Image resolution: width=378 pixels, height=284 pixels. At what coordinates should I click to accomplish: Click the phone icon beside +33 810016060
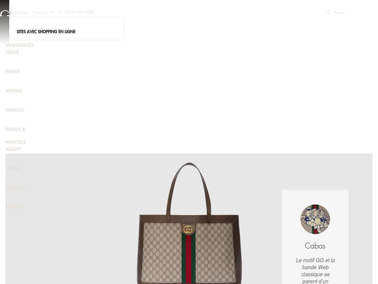click(x=61, y=12)
